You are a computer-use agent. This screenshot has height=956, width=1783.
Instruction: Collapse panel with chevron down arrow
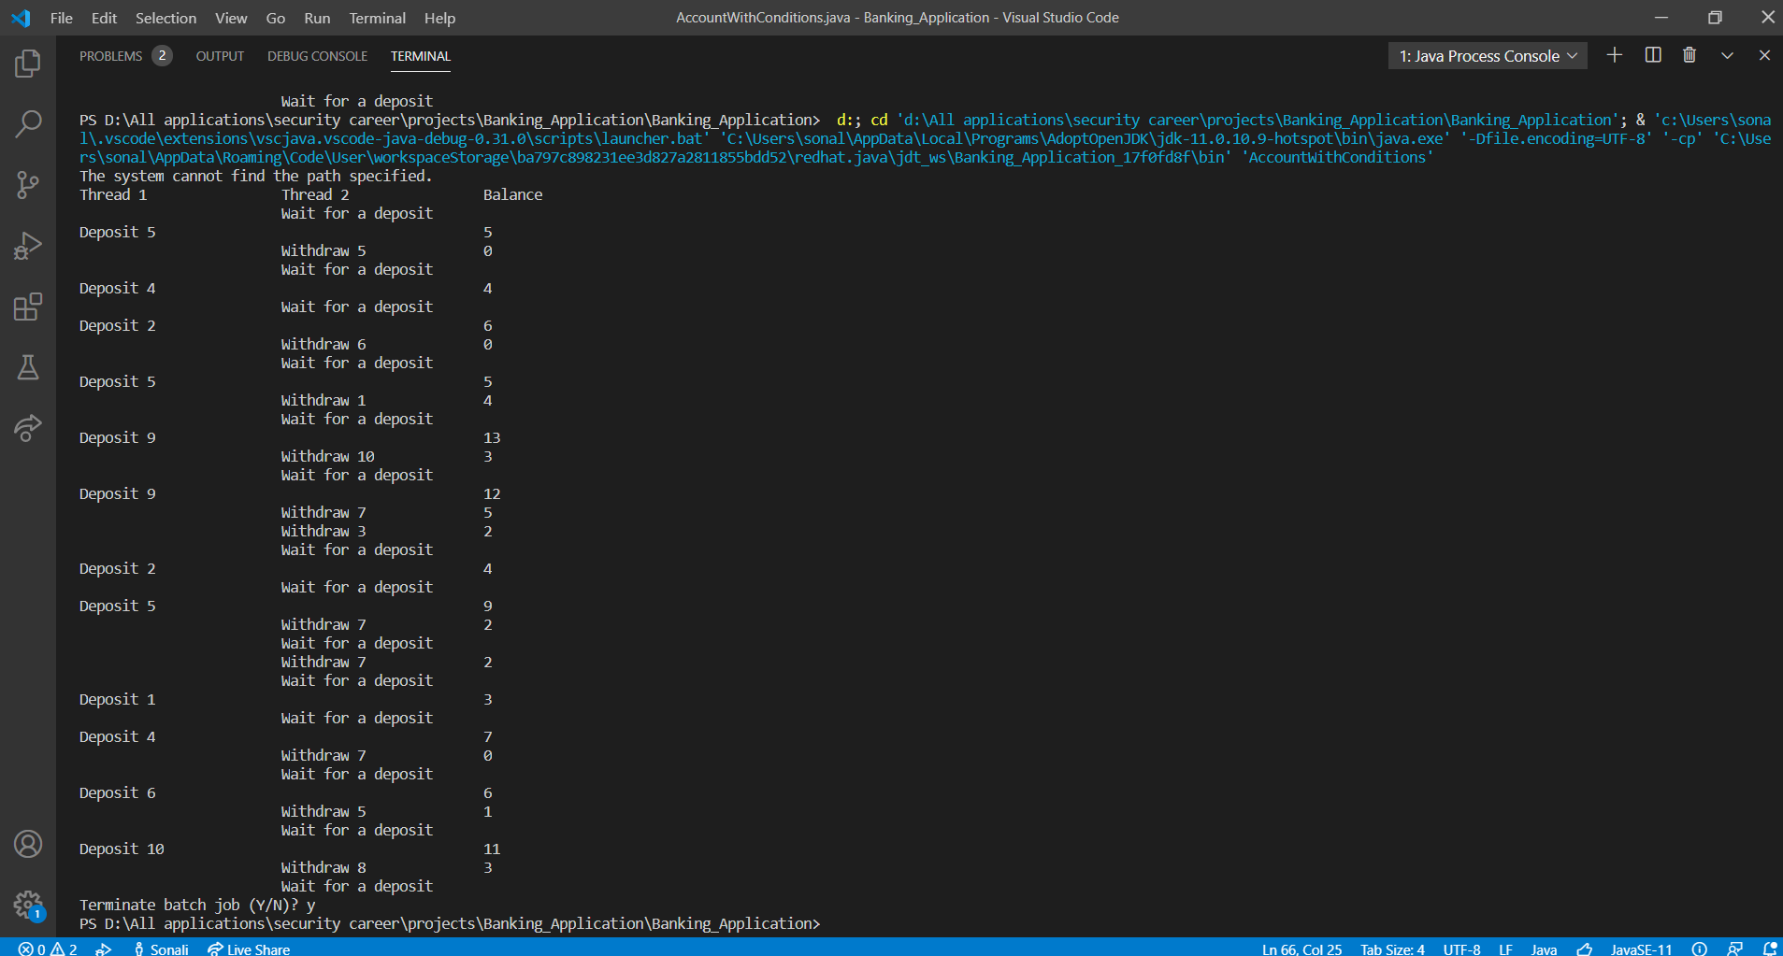[1727, 55]
